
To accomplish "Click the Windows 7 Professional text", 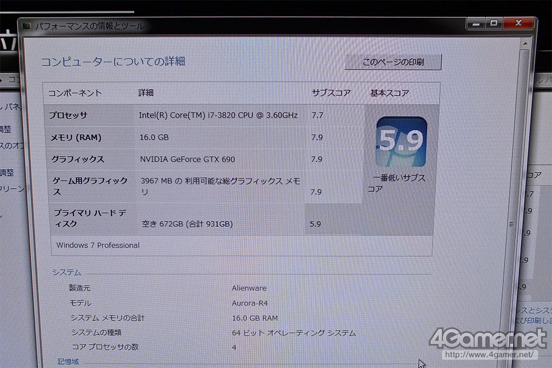I will coord(98,245).
